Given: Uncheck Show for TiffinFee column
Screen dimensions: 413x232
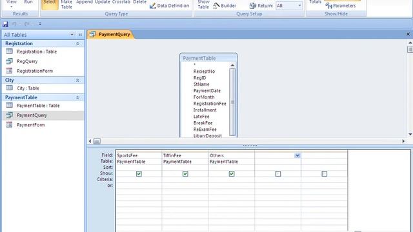Looking at the screenshot, I should [185, 173].
